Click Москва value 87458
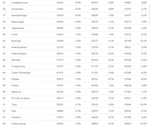Viewport: 150px width, 126px height. coord(127,60)
